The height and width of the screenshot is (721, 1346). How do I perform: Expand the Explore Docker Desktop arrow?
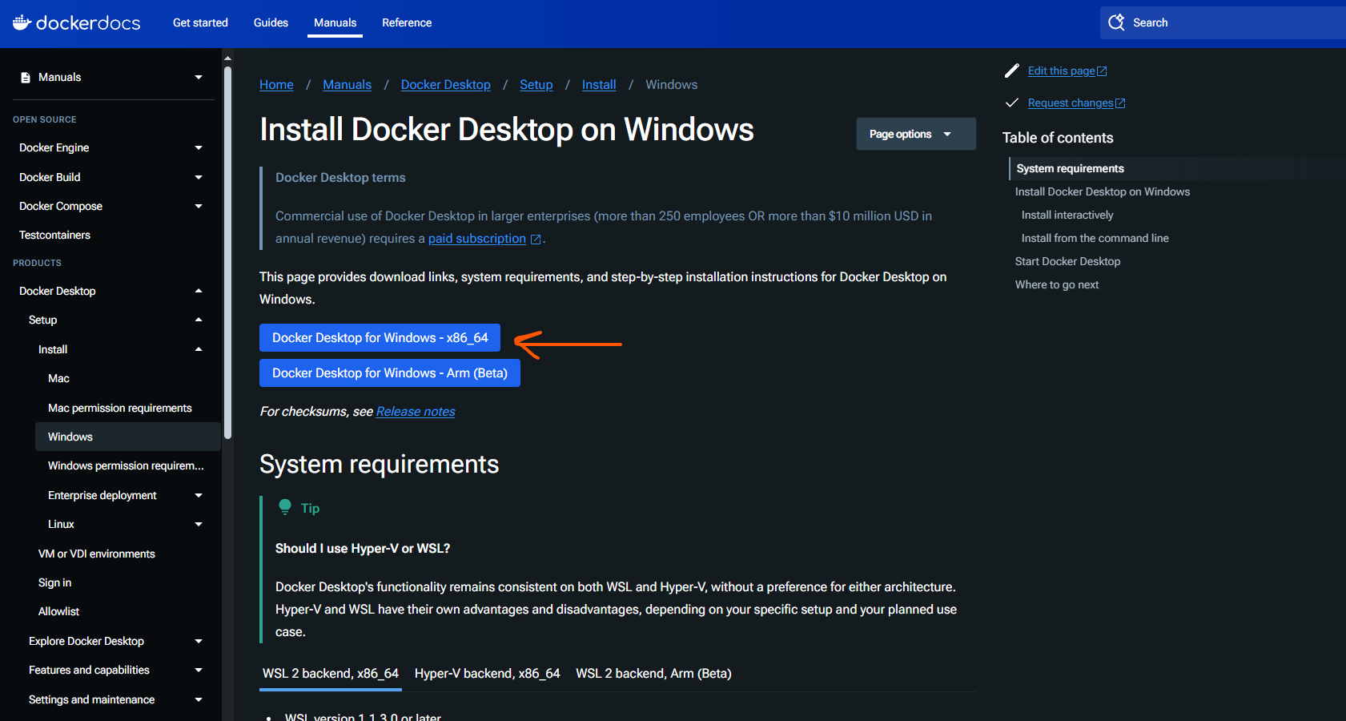pyautogui.click(x=199, y=641)
